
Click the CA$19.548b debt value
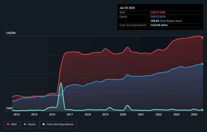(158, 12)
